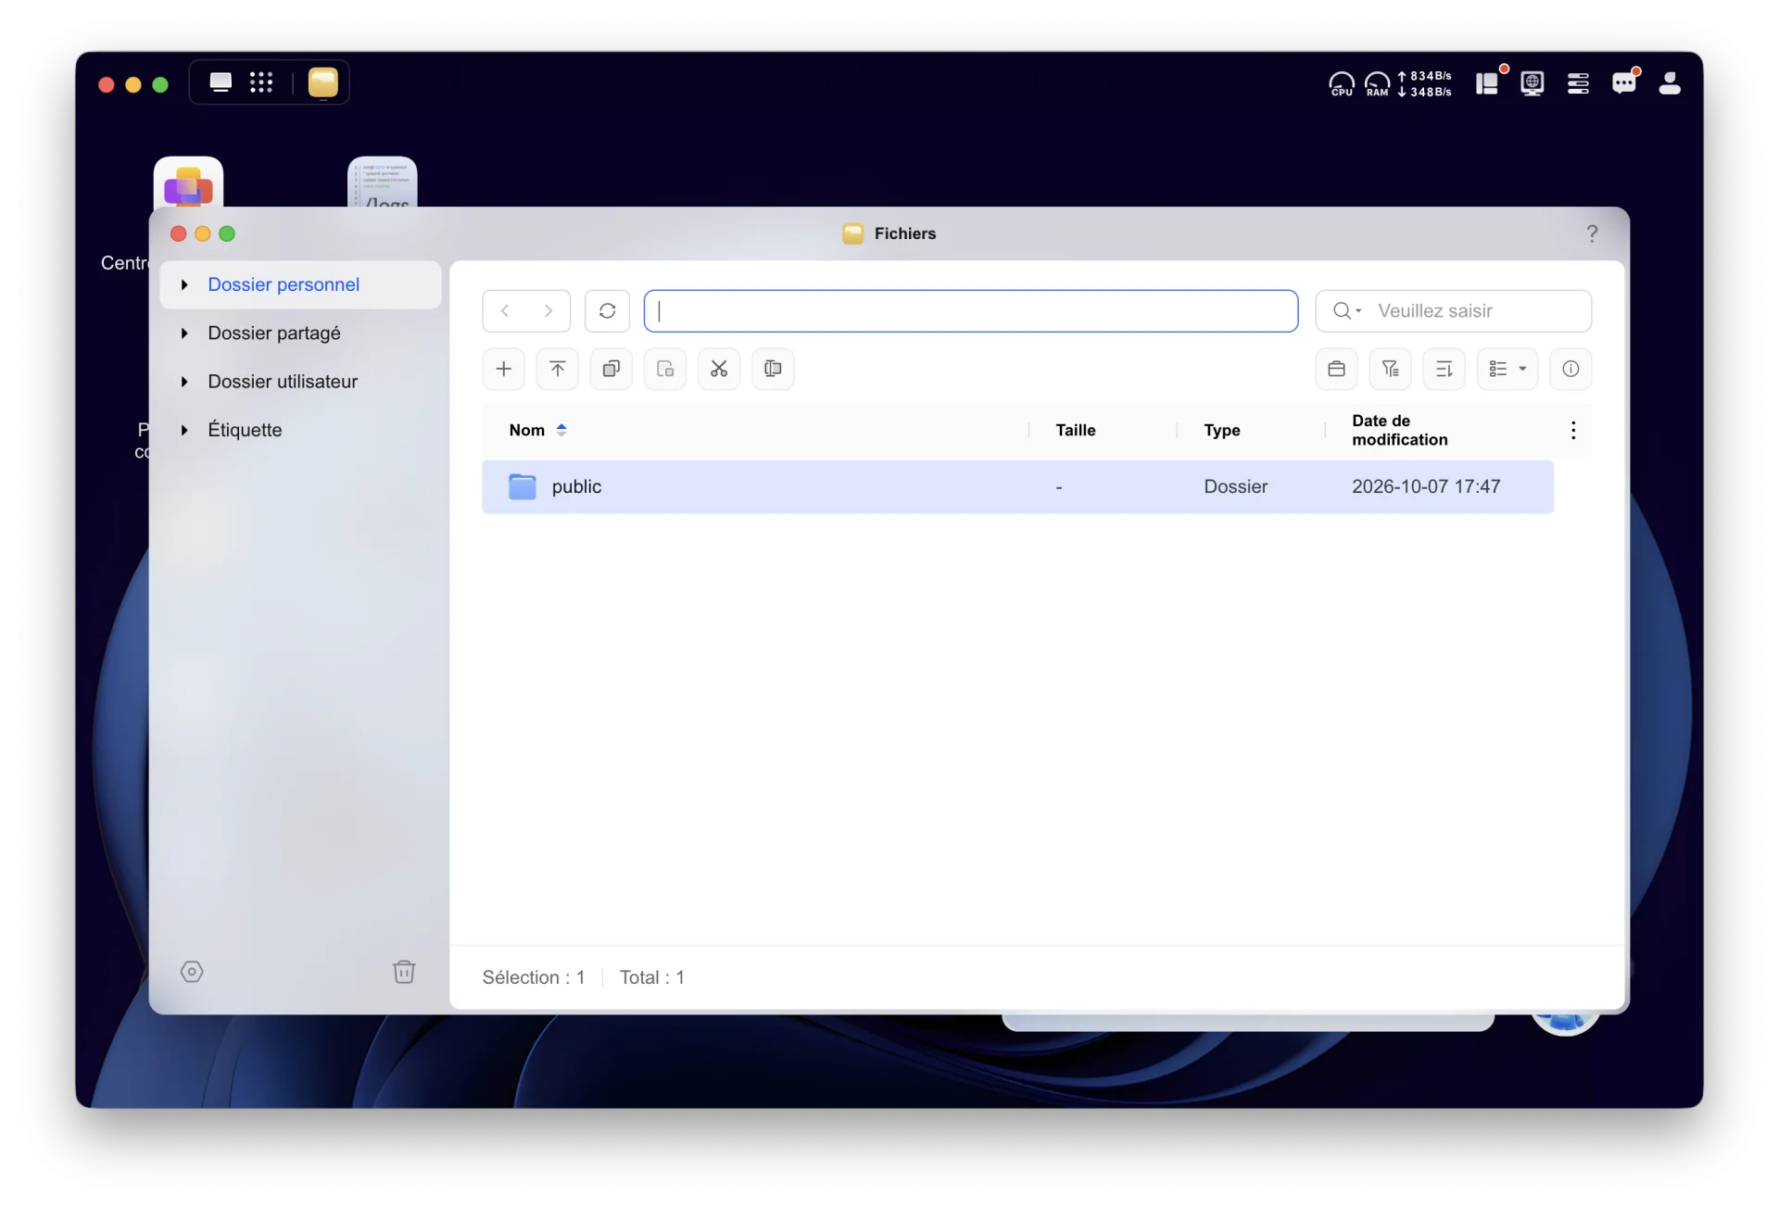The width and height of the screenshot is (1779, 1208).
Task: Open the user account icon
Action: tap(1670, 83)
